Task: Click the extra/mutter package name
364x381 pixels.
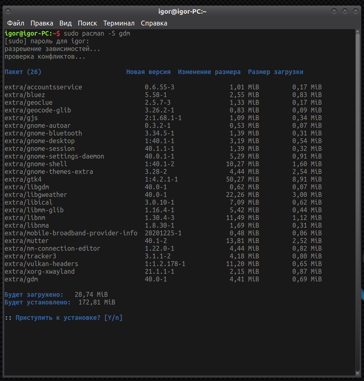Action: pos(27,241)
